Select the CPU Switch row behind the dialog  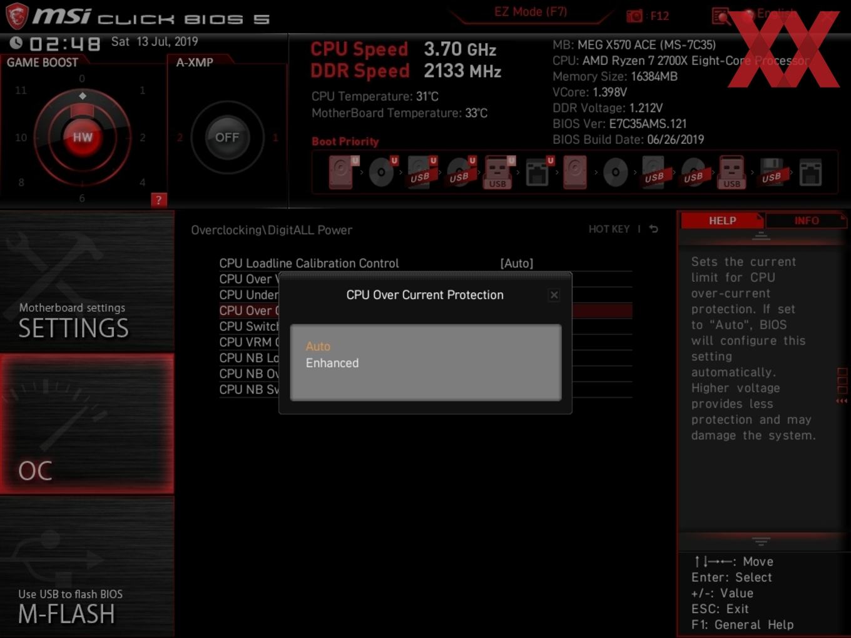[248, 327]
